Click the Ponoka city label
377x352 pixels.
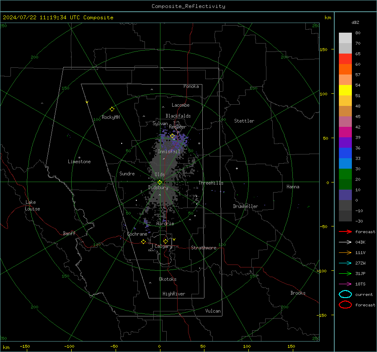click(191, 86)
